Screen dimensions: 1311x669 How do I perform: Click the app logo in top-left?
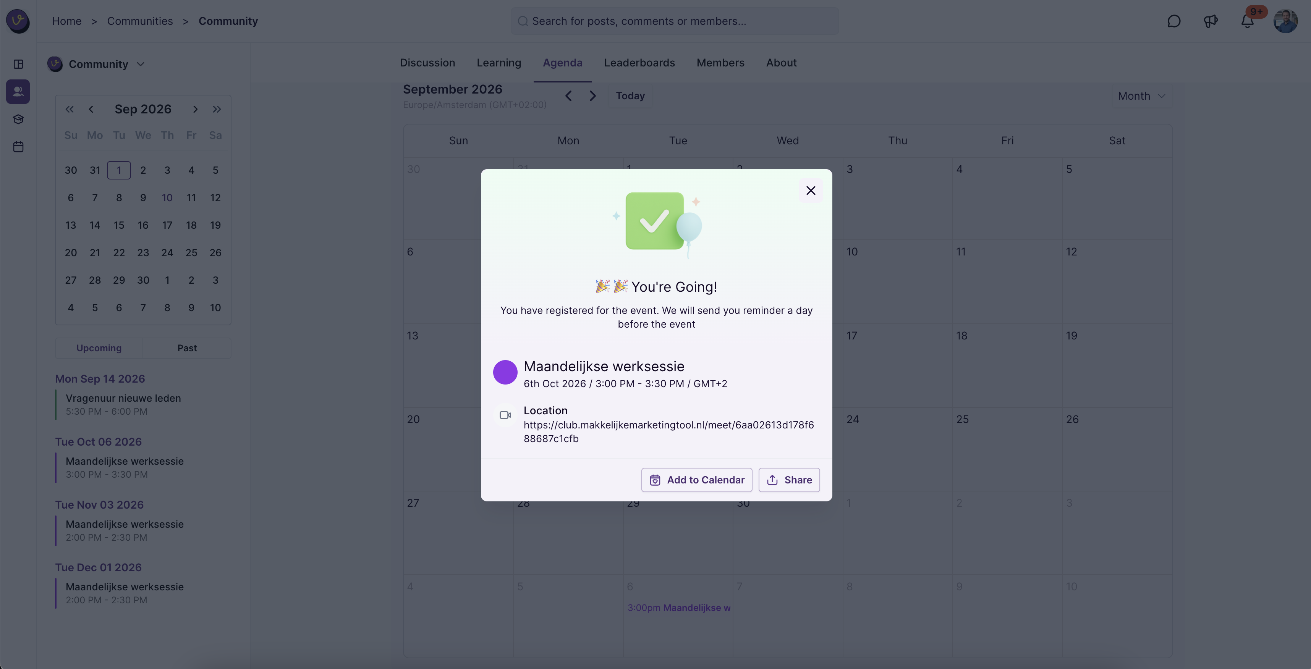pos(18,21)
